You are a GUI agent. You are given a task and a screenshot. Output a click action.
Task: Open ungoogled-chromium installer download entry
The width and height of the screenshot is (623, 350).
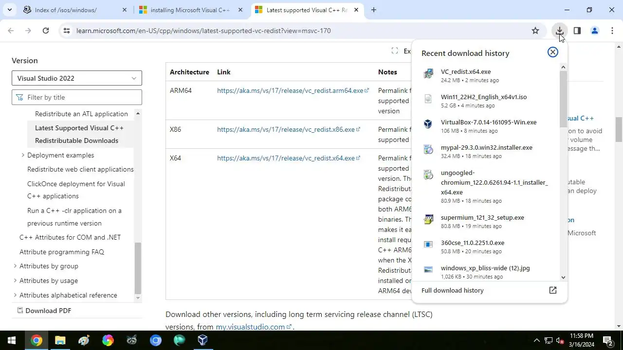point(486,186)
